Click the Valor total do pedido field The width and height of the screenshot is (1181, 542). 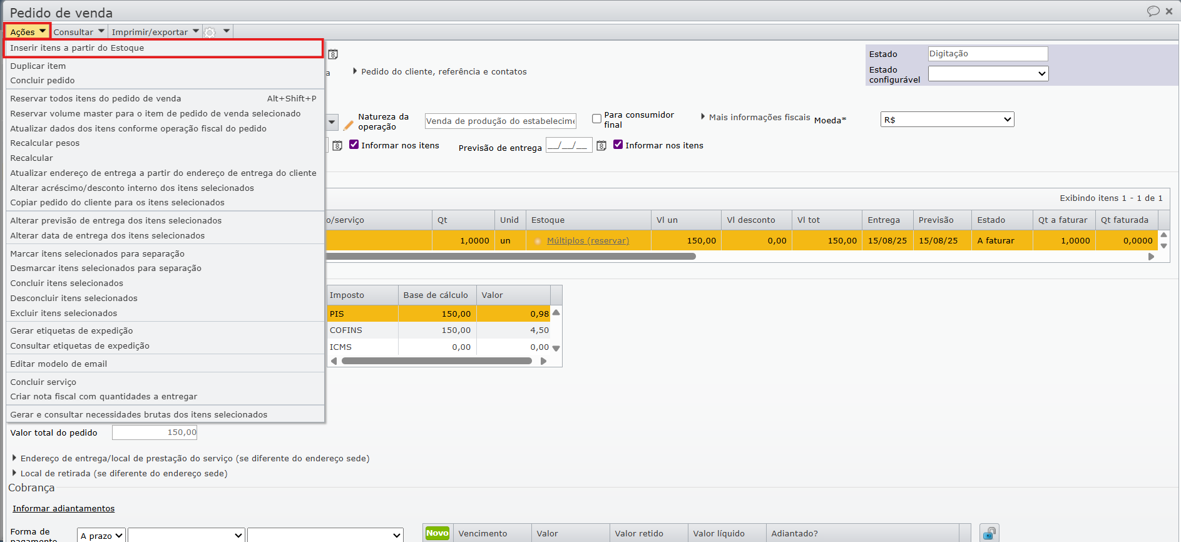click(155, 432)
